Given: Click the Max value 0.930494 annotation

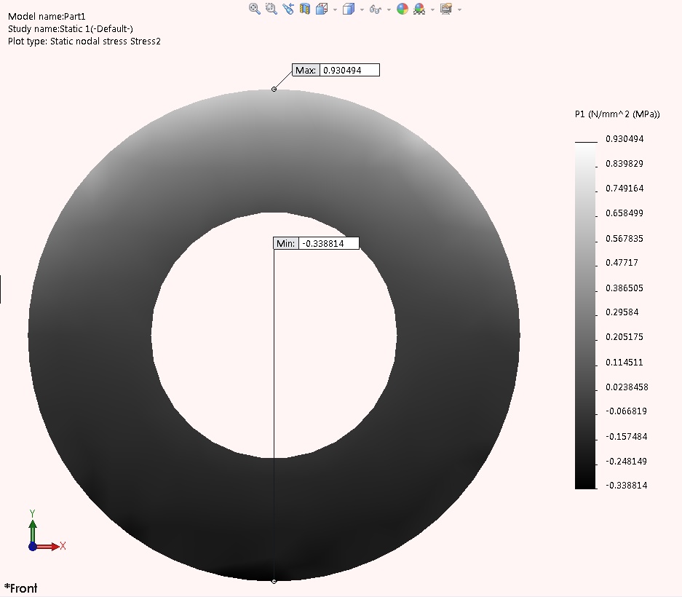Looking at the screenshot, I should 336,70.
